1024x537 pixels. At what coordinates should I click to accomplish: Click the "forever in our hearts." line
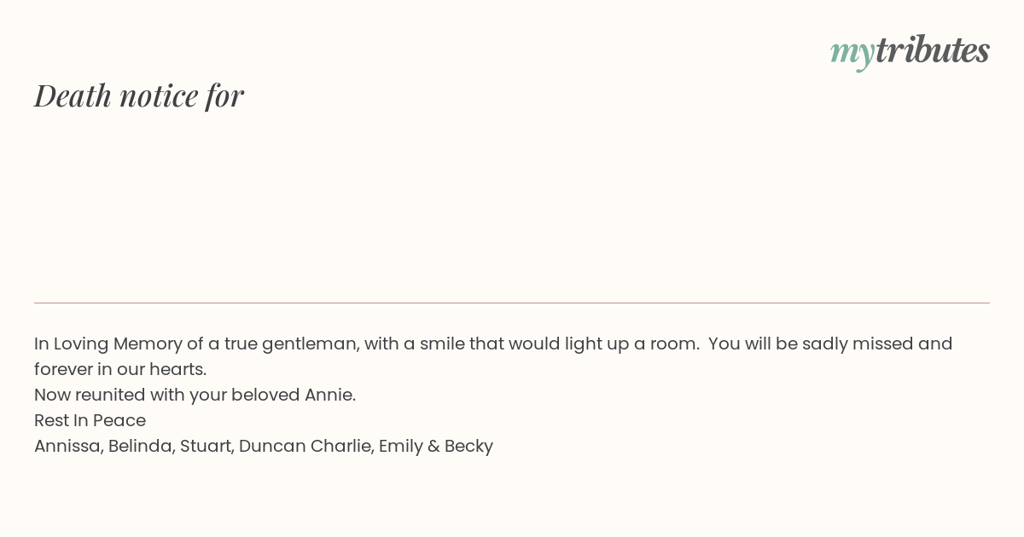point(120,369)
